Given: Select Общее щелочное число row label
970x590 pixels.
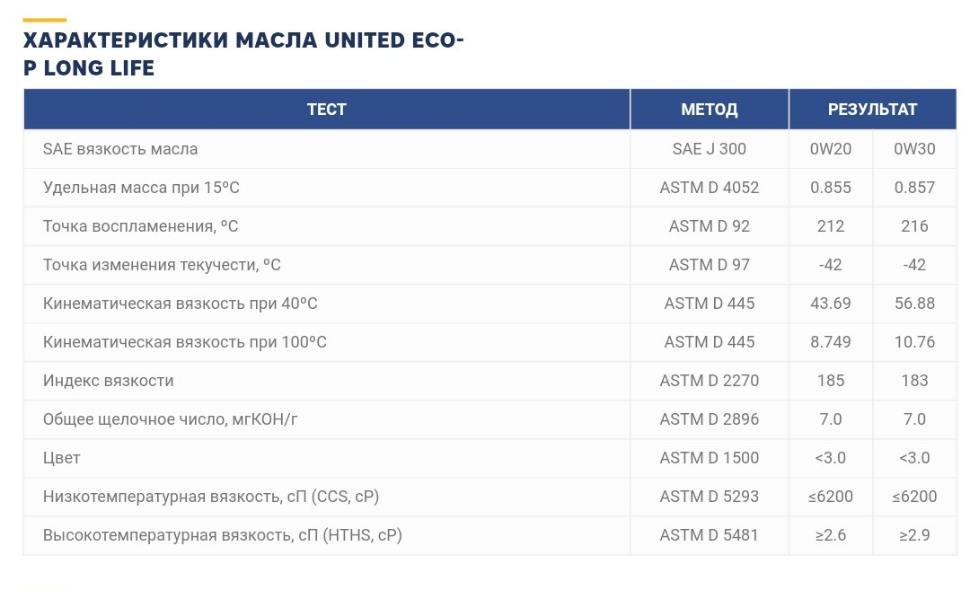Looking at the screenshot, I should (x=170, y=419).
